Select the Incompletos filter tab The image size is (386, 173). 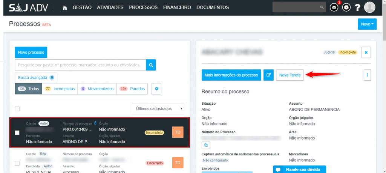(x=60, y=89)
